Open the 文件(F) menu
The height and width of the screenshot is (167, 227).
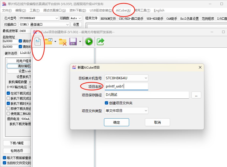coord(7,10)
